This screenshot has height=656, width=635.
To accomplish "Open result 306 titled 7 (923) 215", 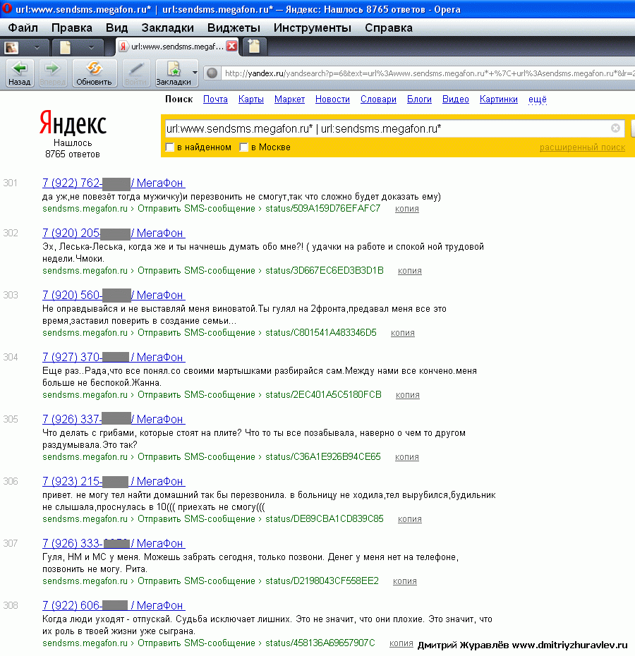I will [x=114, y=481].
